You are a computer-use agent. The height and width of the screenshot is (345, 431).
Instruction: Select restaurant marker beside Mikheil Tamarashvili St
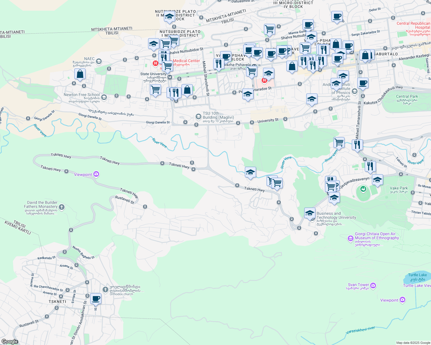[357, 145]
